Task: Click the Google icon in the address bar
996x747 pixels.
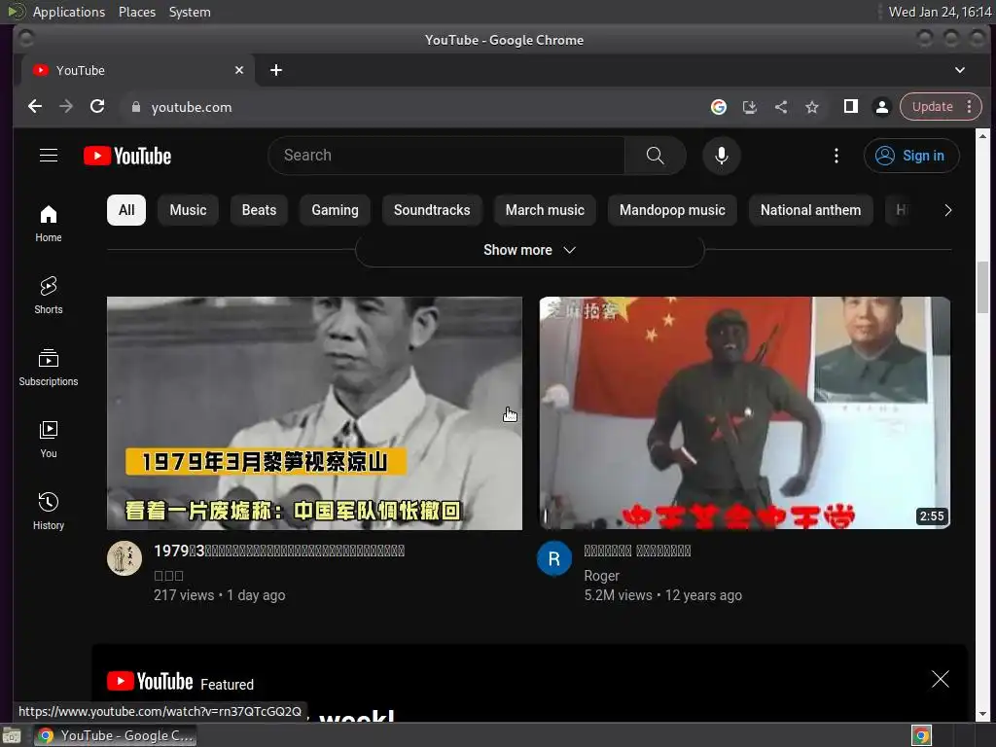Action: pos(719,107)
